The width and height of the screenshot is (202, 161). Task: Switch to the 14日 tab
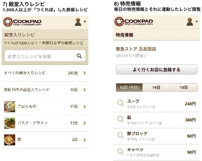[156, 87]
